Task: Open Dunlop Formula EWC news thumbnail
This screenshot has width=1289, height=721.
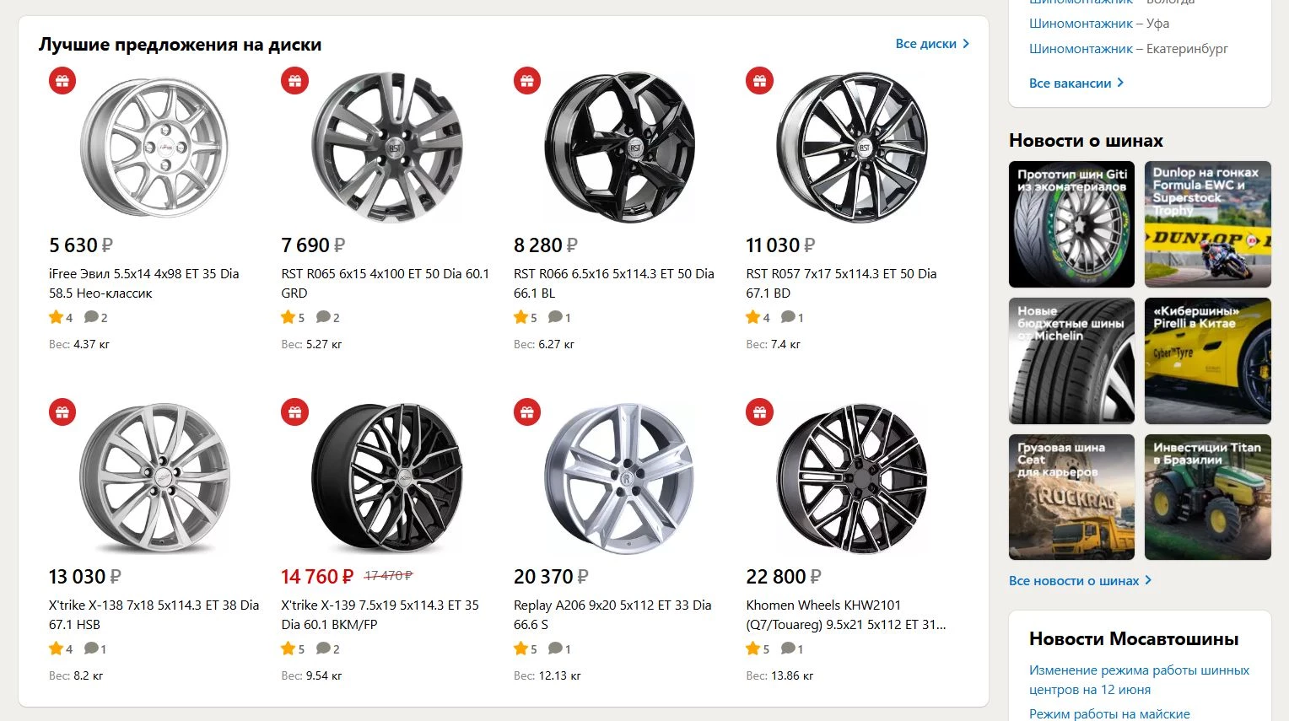Action: [1207, 224]
